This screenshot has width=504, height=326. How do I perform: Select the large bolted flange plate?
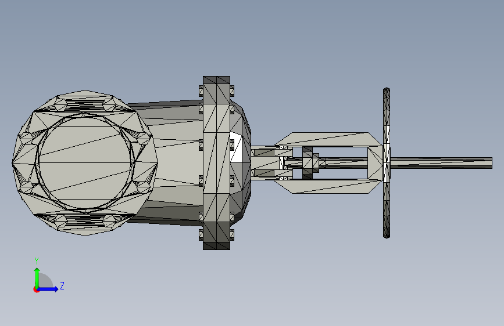point(216,163)
